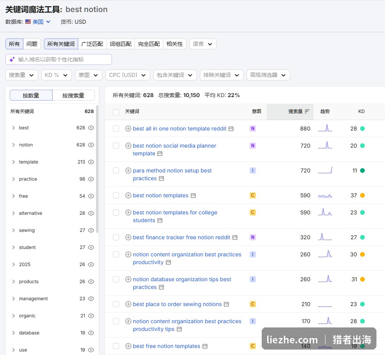Click the US flag icon next to 美国
This screenshot has height=355, width=385.
(x=28, y=22)
